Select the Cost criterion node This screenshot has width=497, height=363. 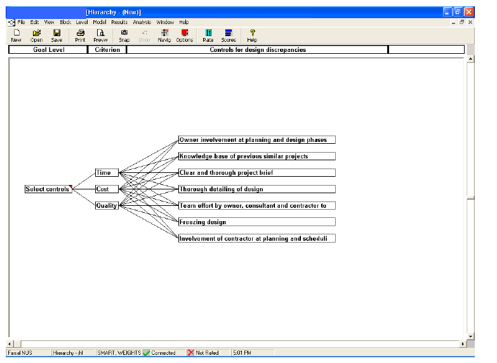pyautogui.click(x=107, y=189)
